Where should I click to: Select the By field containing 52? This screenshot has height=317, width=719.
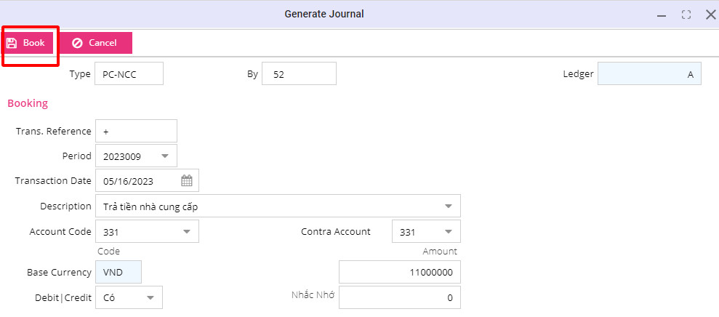pos(299,74)
